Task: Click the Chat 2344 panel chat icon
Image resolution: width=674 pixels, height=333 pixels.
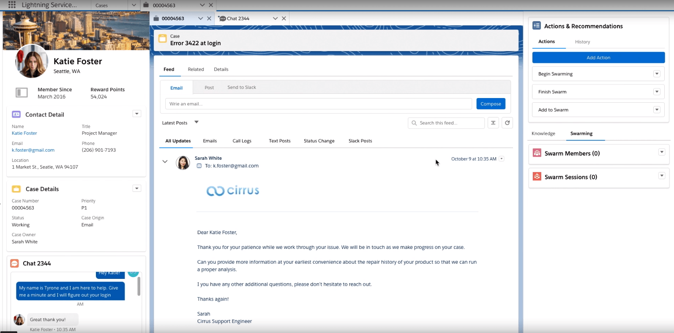Action: click(x=14, y=263)
